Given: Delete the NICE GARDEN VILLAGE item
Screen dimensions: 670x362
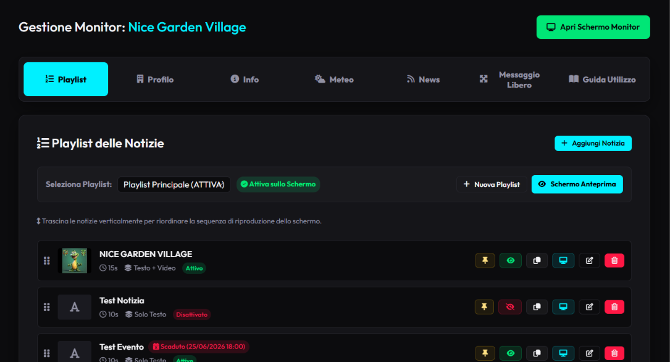Looking at the screenshot, I should 614,260.
